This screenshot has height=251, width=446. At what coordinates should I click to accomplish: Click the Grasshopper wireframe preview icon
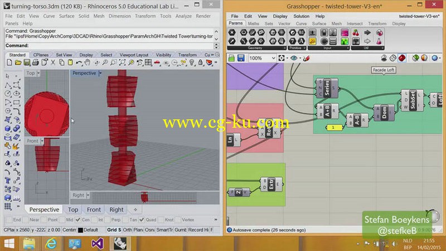pyautogui.click(x=392, y=58)
